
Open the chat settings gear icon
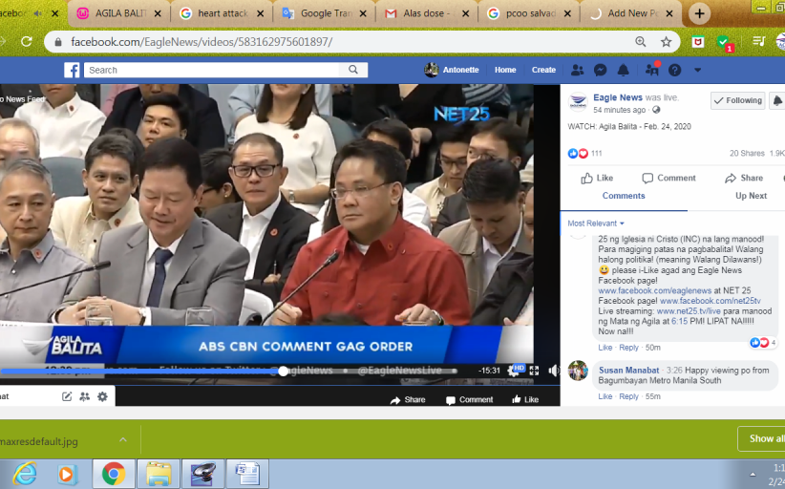[102, 396]
